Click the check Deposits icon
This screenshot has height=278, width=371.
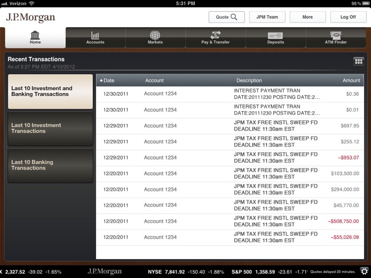coord(275,36)
